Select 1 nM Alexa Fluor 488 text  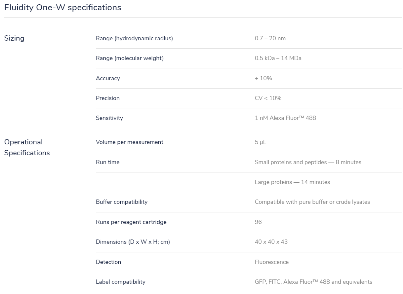click(x=285, y=118)
